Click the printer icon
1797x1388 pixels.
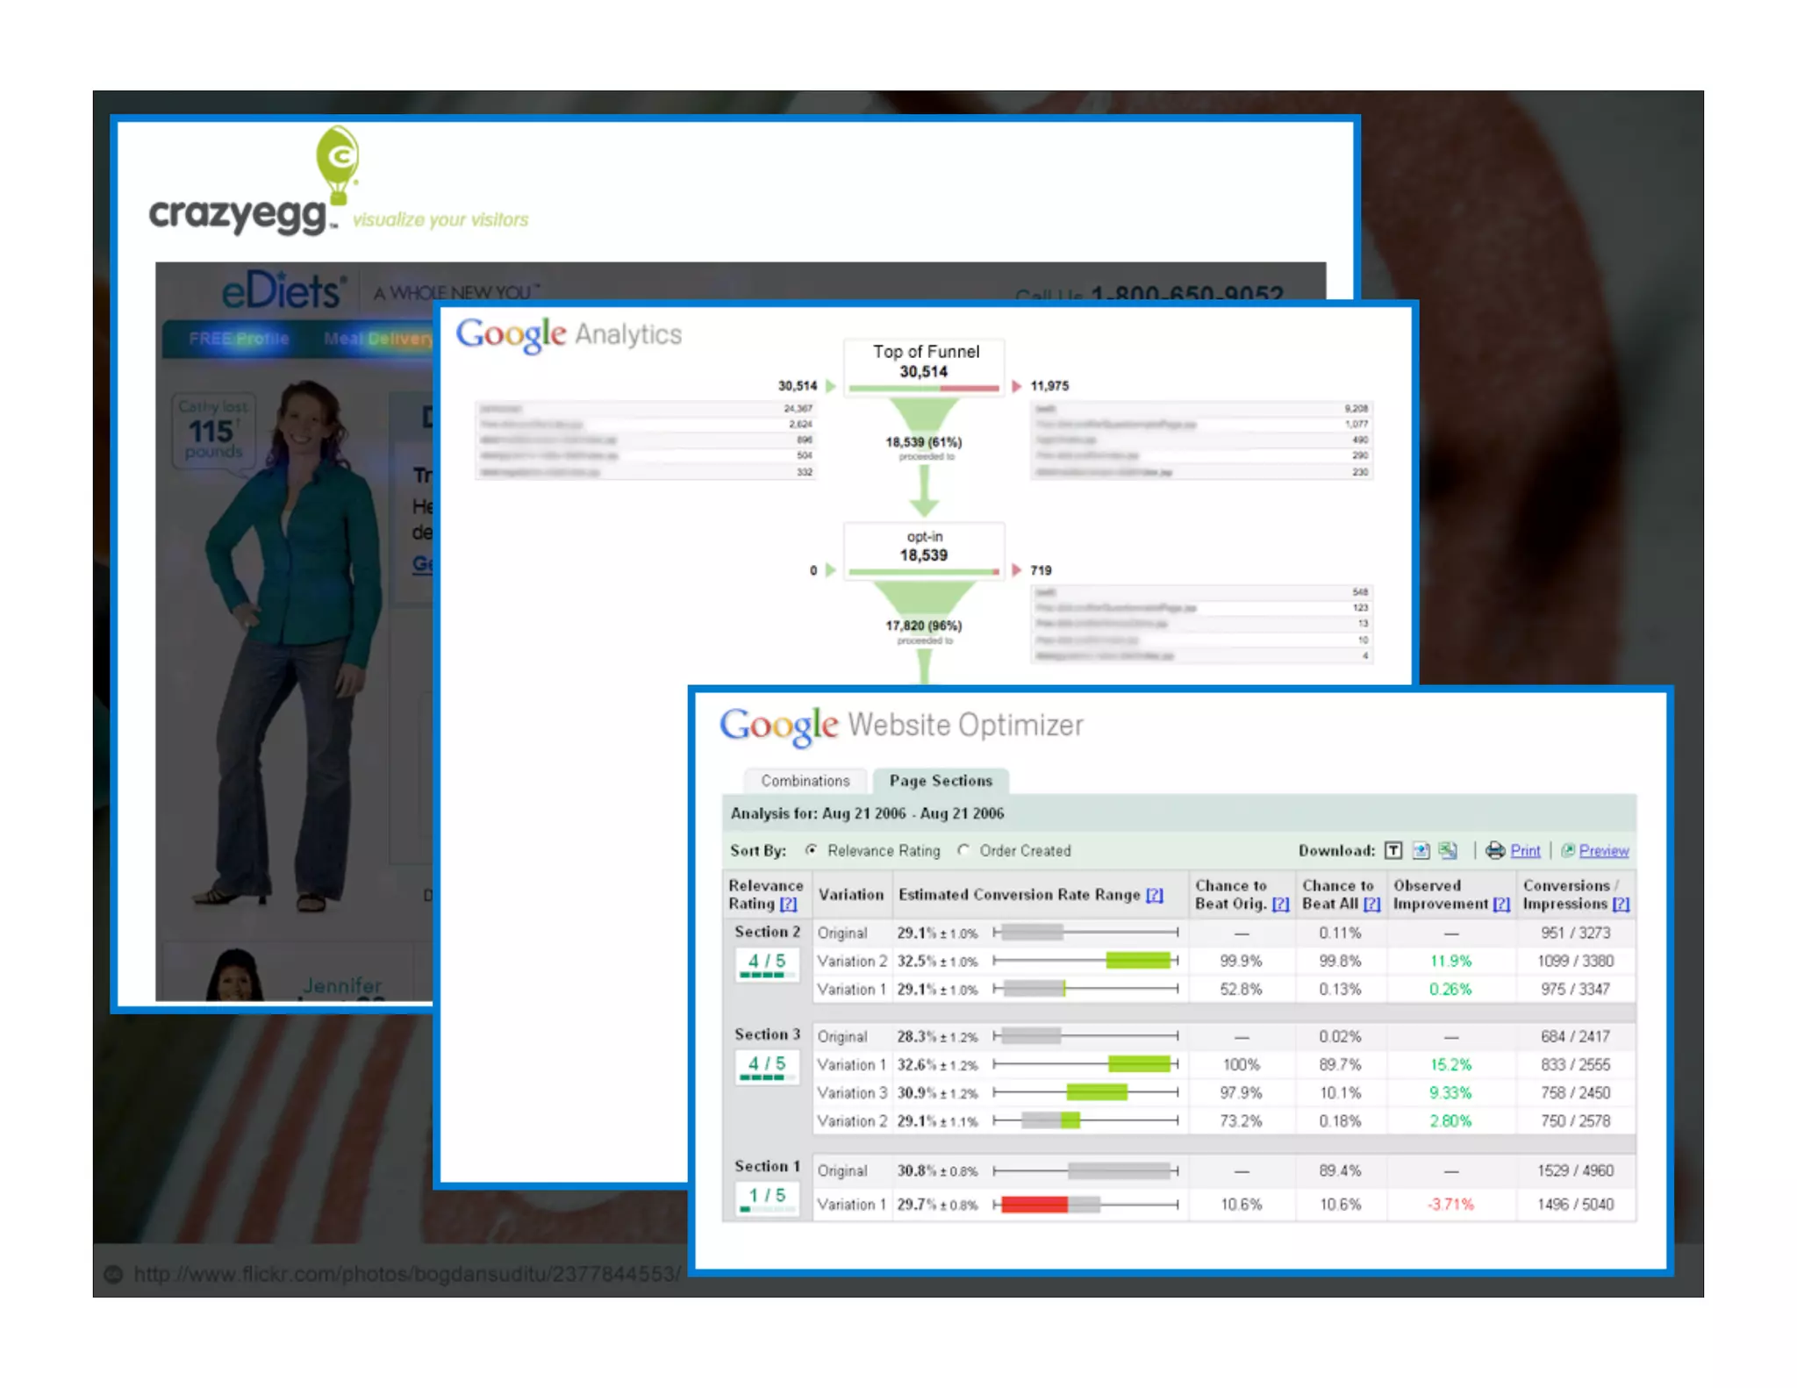1495,850
